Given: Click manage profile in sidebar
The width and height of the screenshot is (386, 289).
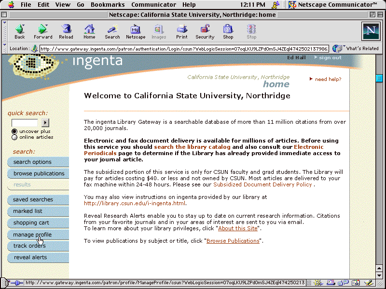Looking at the screenshot, I should pyautogui.click(x=38, y=235).
